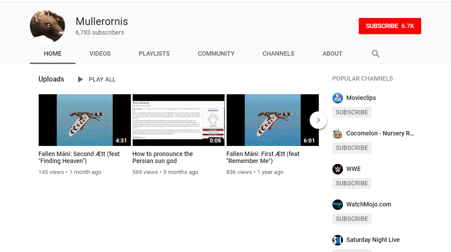Click the 6:01 duration badge
451x252 pixels.
click(x=309, y=141)
